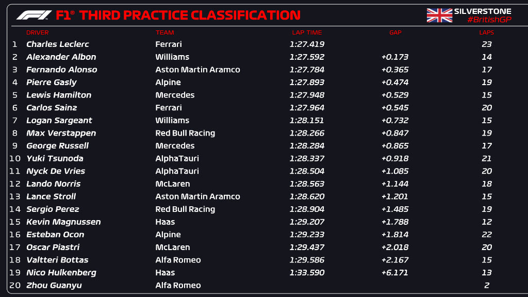Click the Third Practice Classification title
Screen dimensions: 528x297
(x=190, y=15)
